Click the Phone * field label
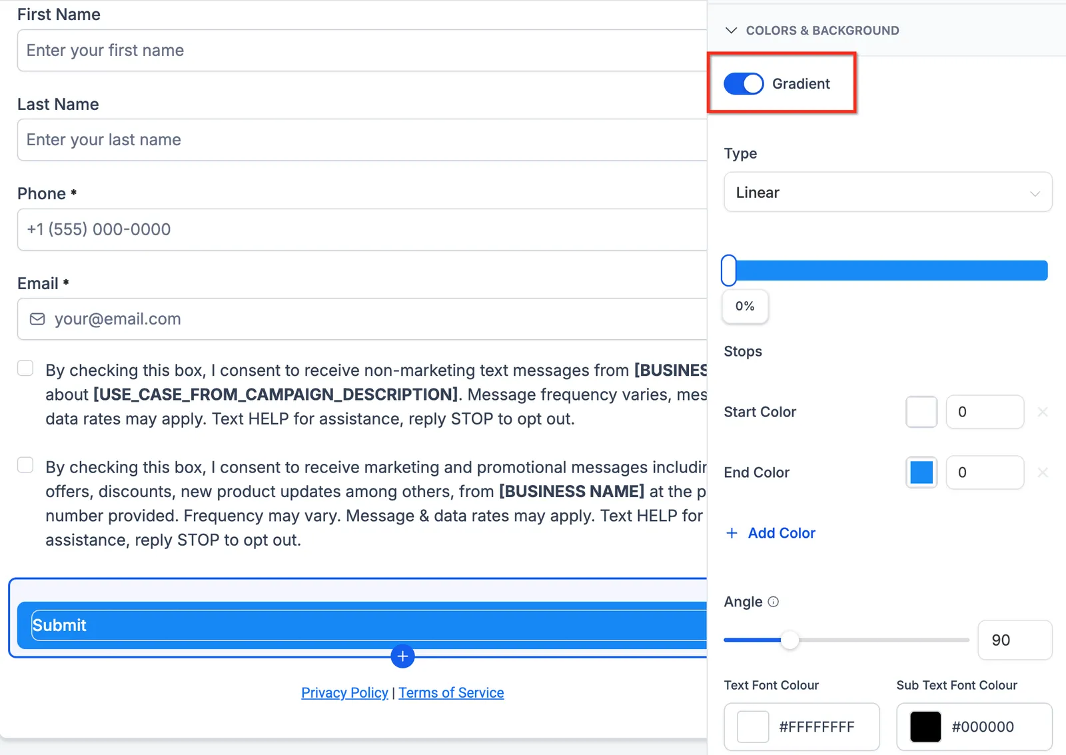This screenshot has width=1066, height=755. 47,194
